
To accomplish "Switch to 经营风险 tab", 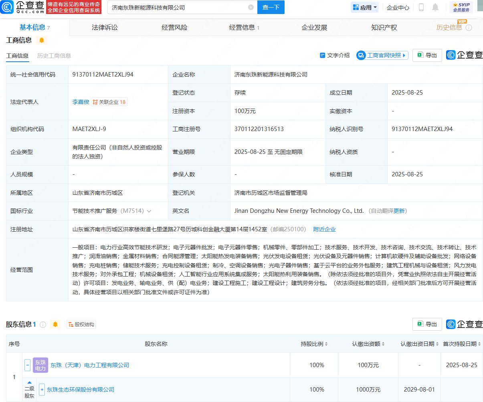I will pos(174,27).
